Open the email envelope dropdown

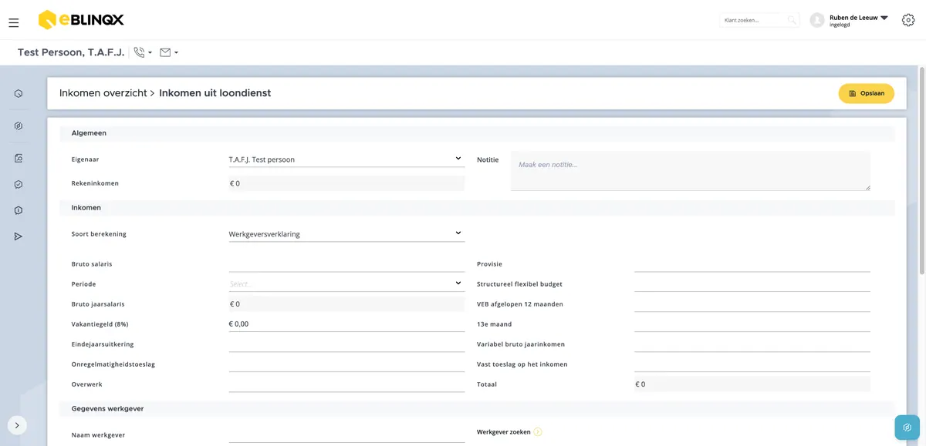click(169, 52)
